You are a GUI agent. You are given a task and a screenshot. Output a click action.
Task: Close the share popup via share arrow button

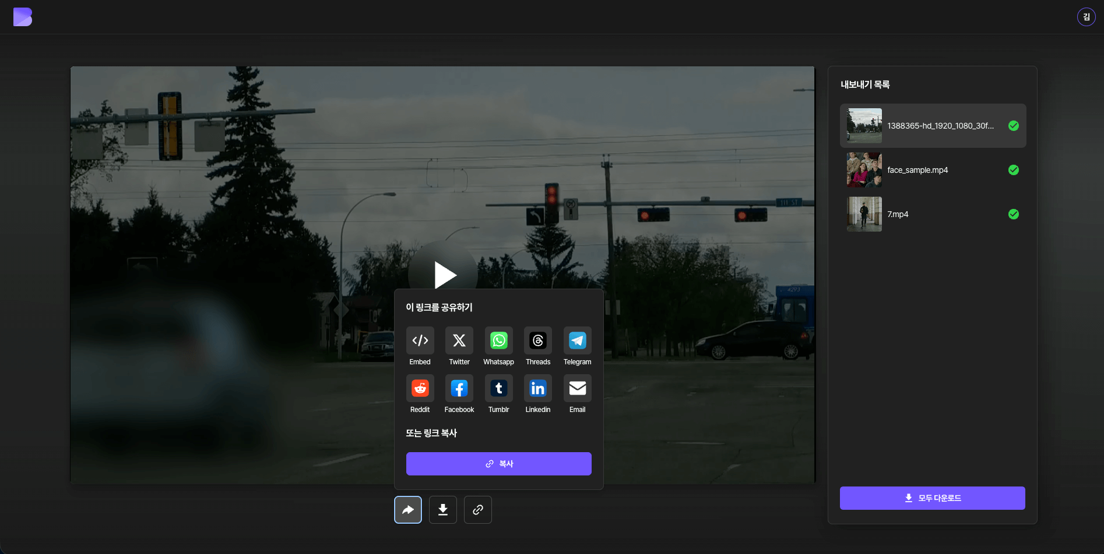tap(408, 510)
